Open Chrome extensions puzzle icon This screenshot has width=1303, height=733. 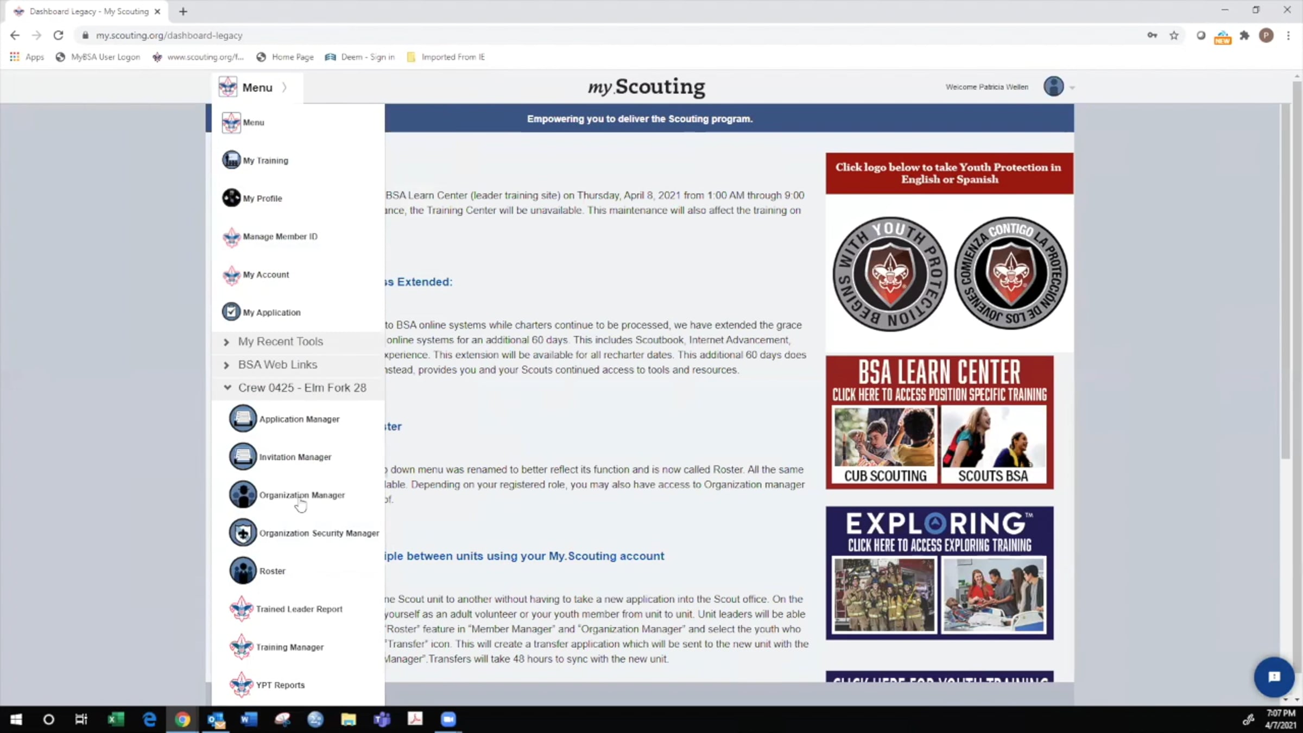pos(1244,35)
